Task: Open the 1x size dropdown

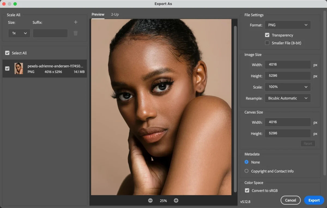Action: (19, 33)
